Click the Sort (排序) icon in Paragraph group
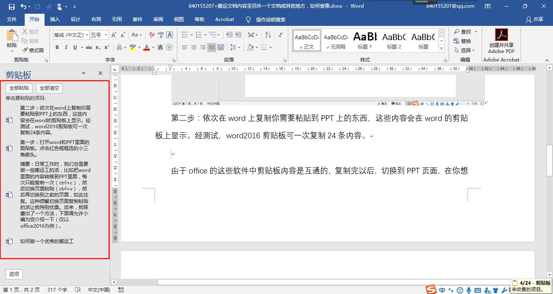The height and width of the screenshot is (294, 553). coord(268,34)
